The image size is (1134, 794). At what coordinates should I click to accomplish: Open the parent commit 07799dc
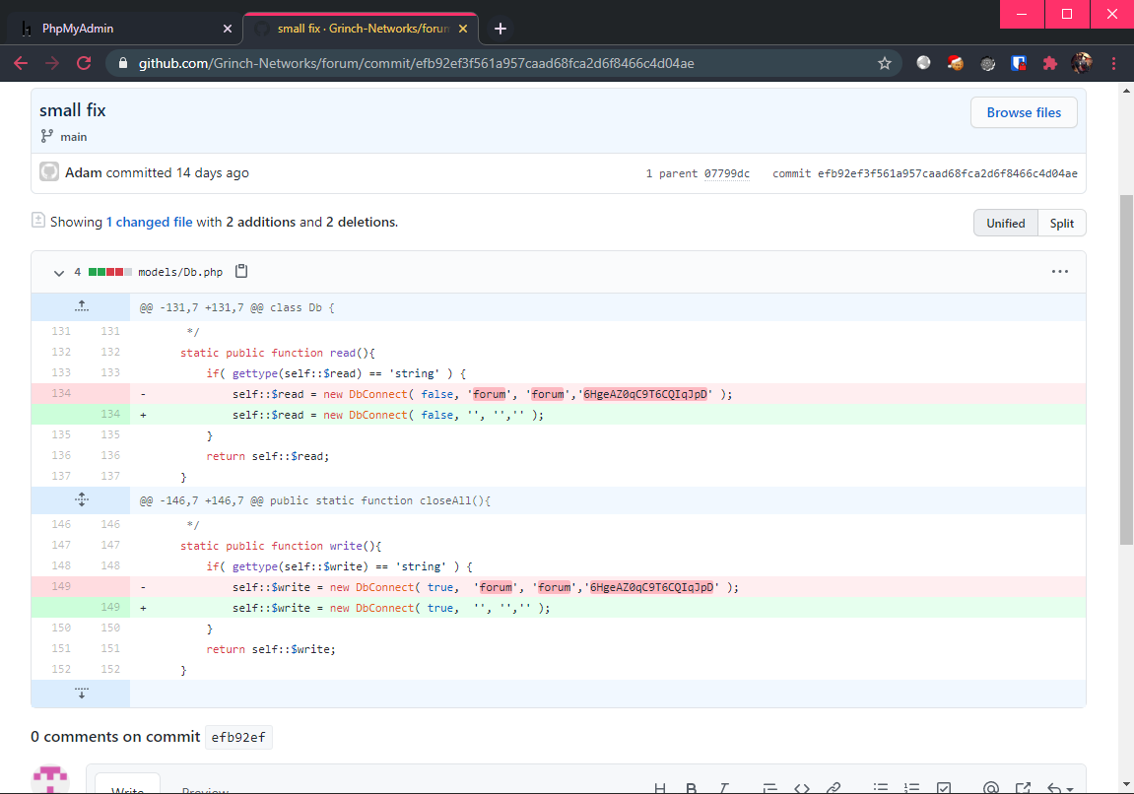[727, 173]
